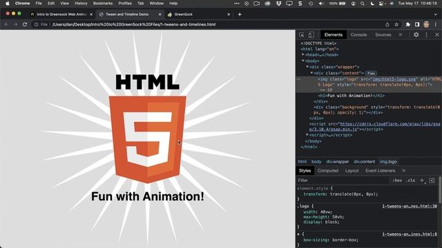Click the address bar file URL
This screenshot has height=248, width=442.
pyautogui.click(x=134, y=25)
